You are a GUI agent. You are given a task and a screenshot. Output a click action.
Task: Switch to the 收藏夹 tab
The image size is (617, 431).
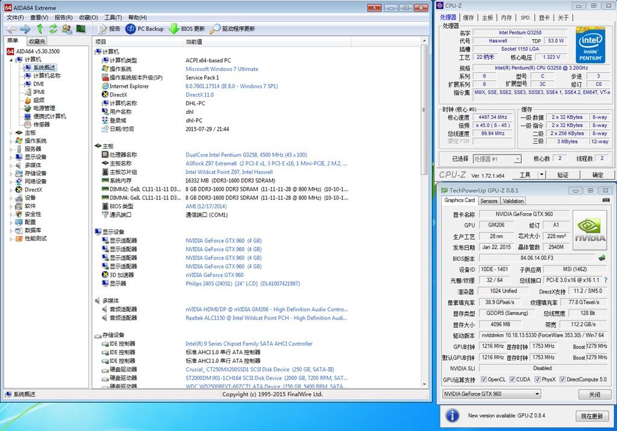point(37,42)
